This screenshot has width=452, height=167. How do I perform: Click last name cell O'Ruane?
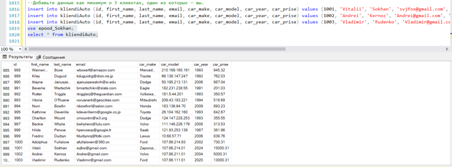click(x=63, y=100)
